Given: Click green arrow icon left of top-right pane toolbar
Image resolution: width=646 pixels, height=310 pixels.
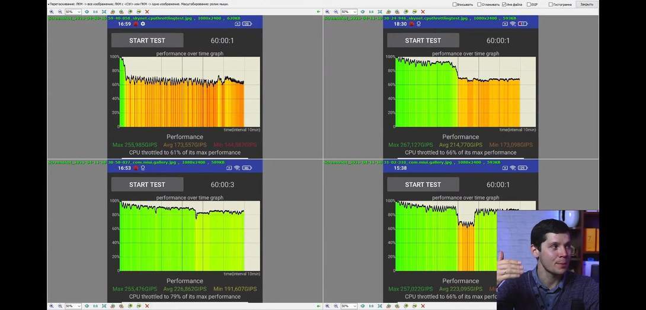Looking at the screenshot, I should [x=319, y=11].
